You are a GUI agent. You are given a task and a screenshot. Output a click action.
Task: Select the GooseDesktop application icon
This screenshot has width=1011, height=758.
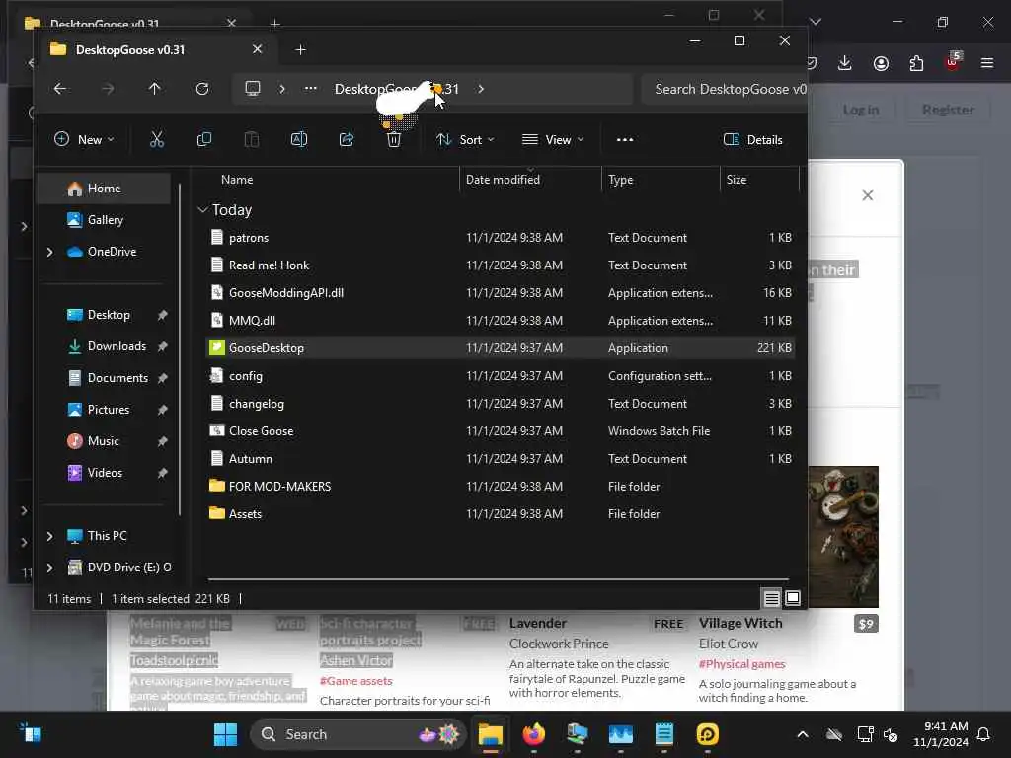coord(217,348)
